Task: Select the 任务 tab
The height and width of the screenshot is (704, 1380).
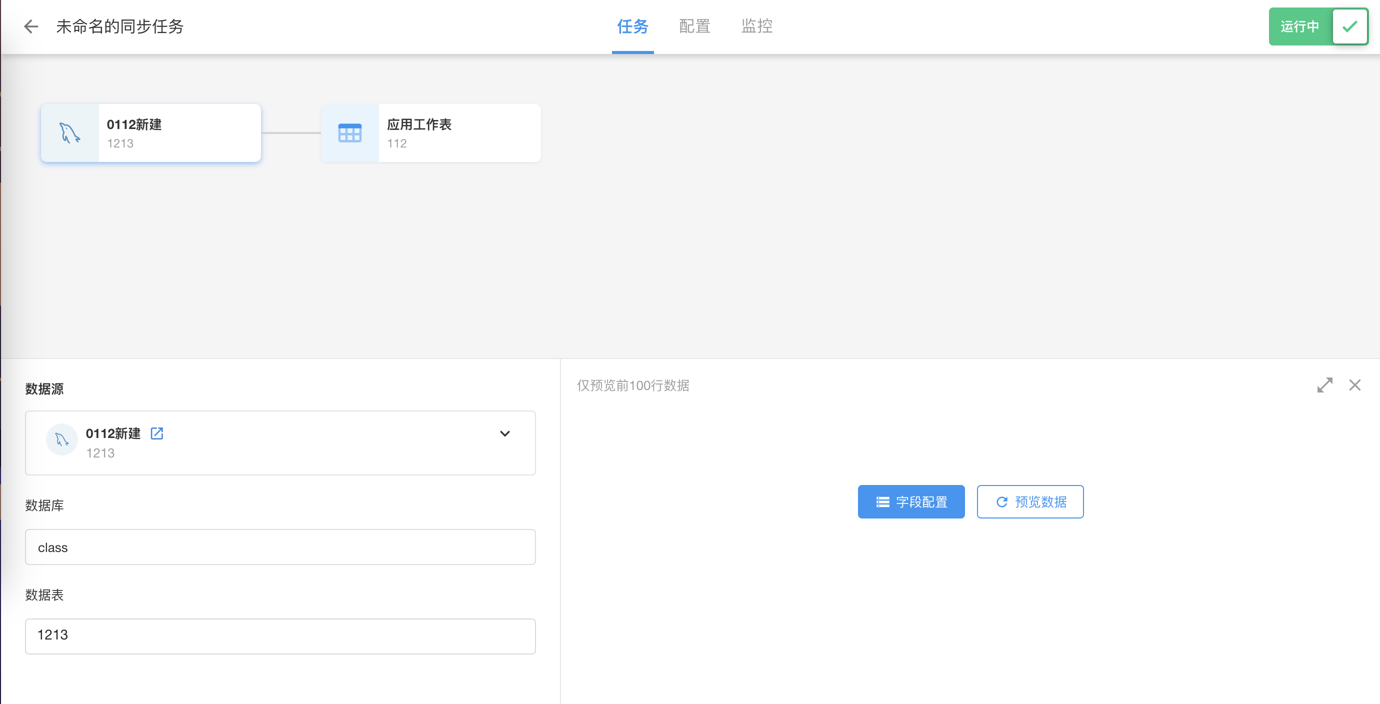Action: pos(632,26)
